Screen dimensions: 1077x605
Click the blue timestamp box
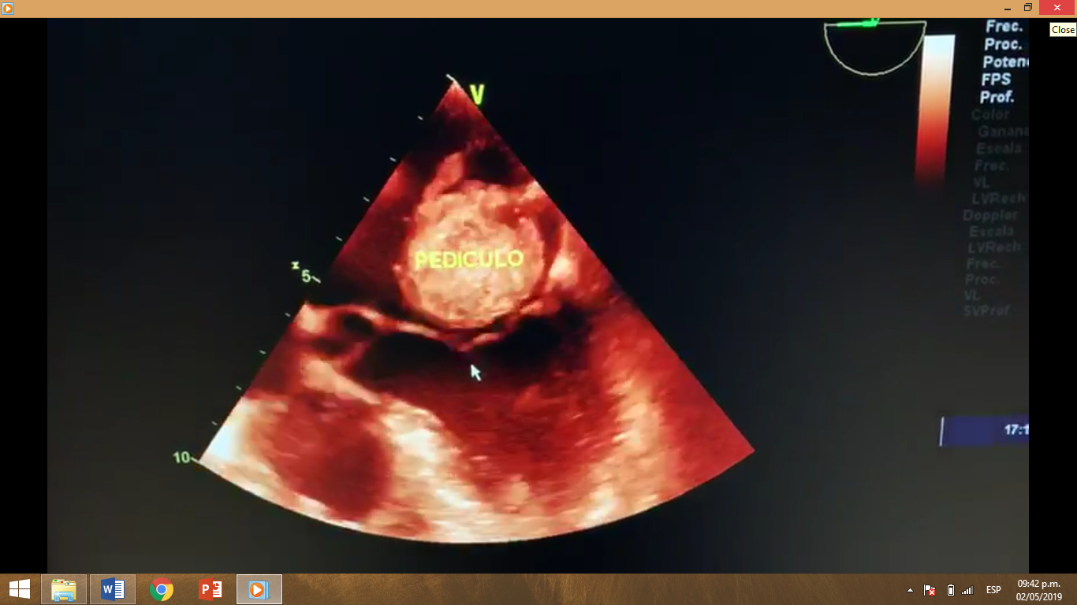(x=986, y=430)
